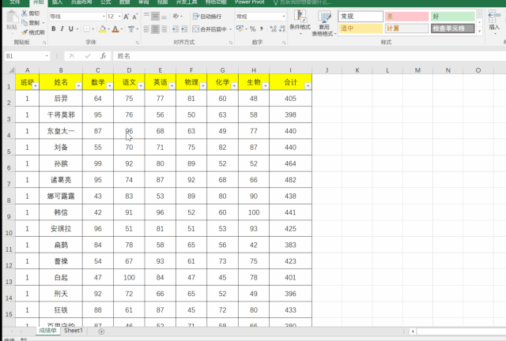
Task: Switch to the Sheet1 tab
Action: pos(74,331)
